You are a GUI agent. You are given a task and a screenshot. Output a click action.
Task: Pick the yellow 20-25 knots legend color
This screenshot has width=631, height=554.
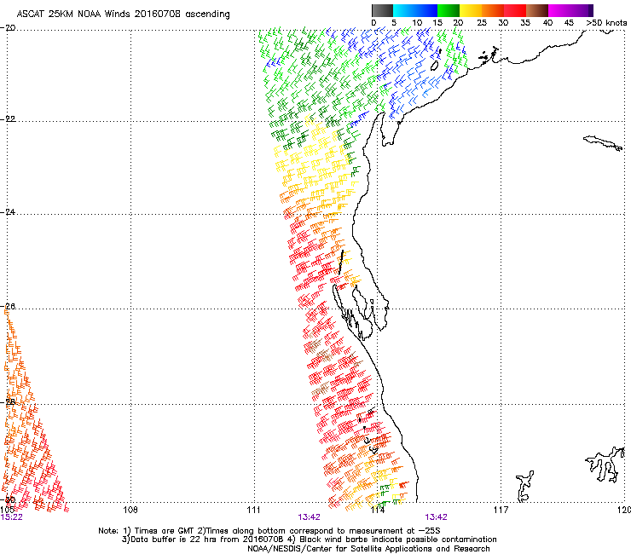(x=471, y=10)
